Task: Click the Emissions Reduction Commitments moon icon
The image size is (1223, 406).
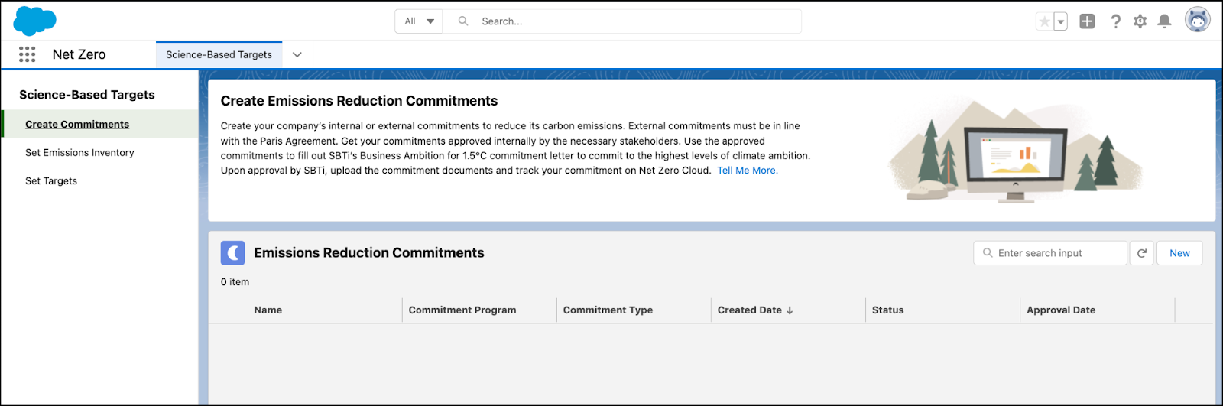Action: coord(233,253)
